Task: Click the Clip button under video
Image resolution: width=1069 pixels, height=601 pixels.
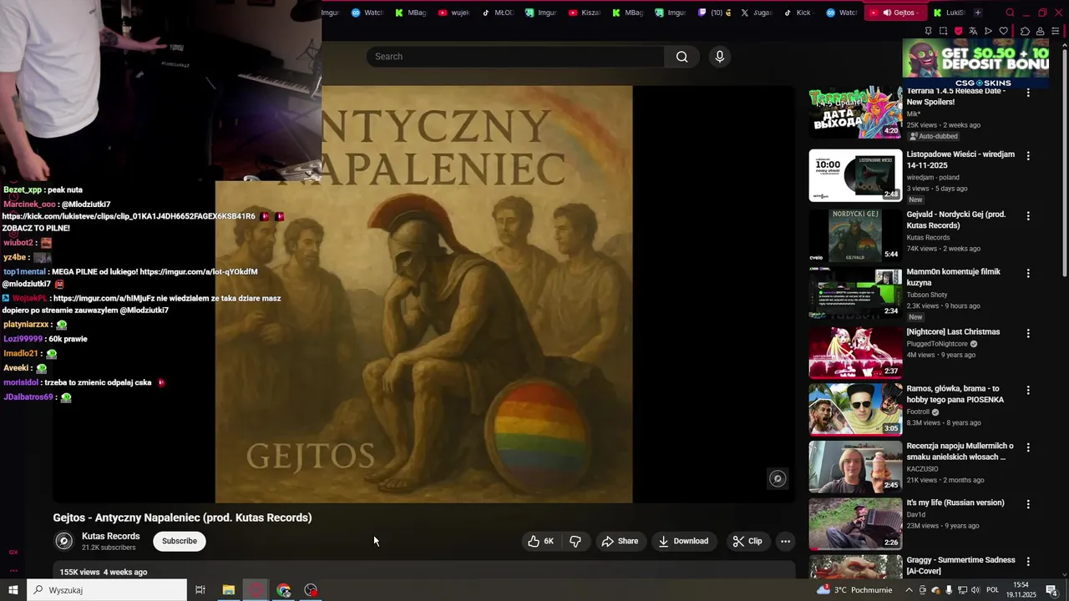Action: (747, 541)
